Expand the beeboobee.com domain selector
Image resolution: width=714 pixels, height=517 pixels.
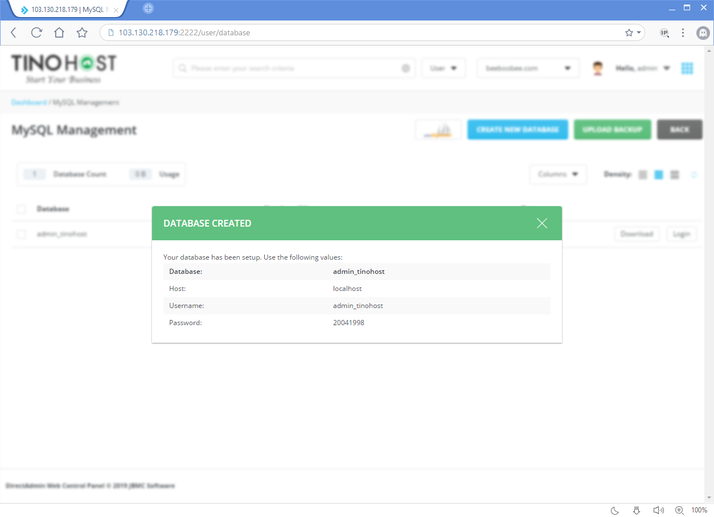coord(528,68)
